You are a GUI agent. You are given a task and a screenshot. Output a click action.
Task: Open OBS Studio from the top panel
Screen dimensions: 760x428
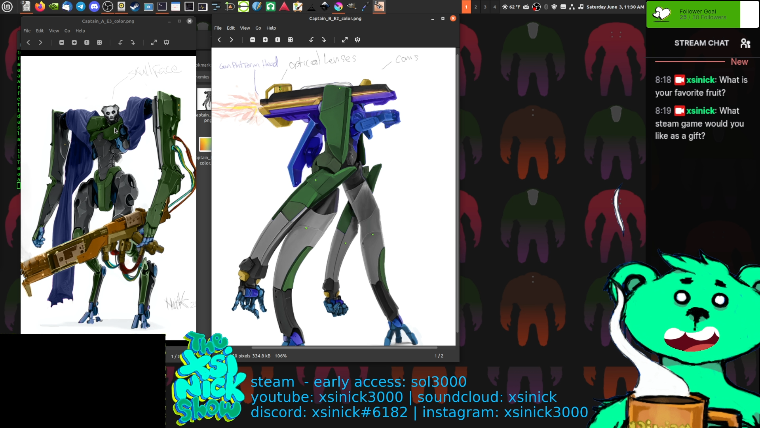[108, 6]
